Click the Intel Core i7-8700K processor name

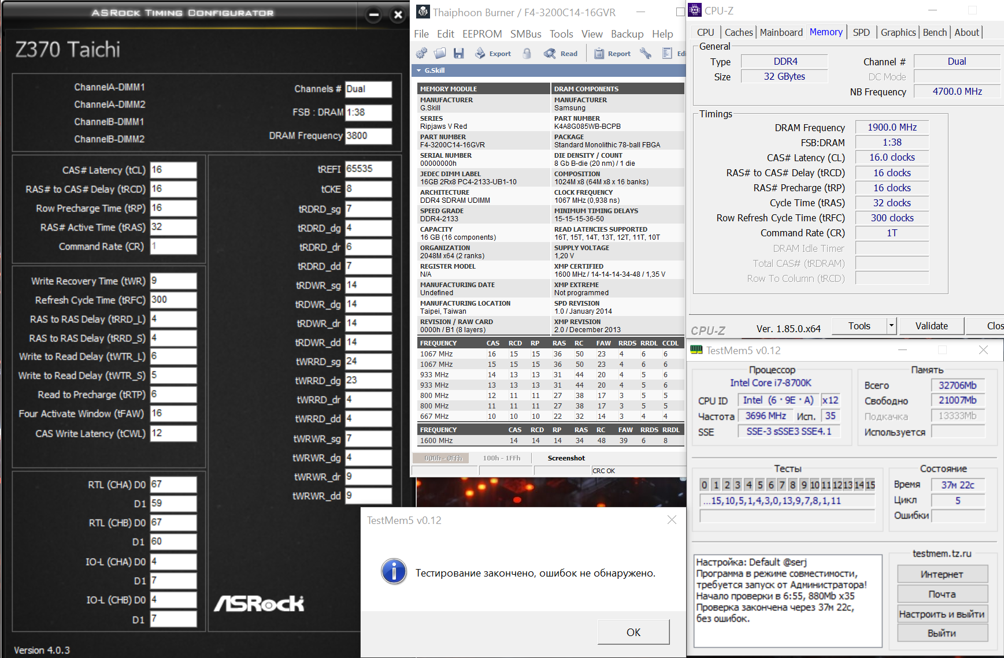pos(770,383)
